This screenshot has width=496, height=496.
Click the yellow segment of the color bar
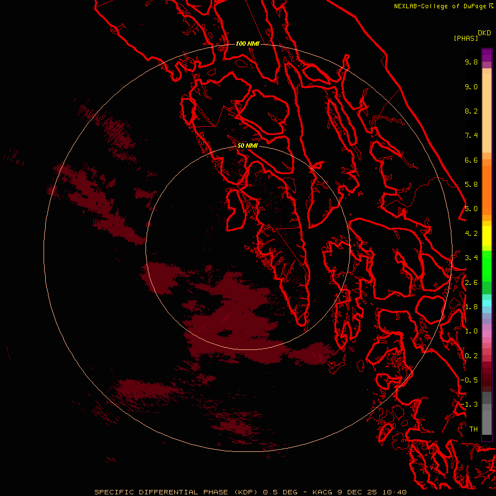487,236
